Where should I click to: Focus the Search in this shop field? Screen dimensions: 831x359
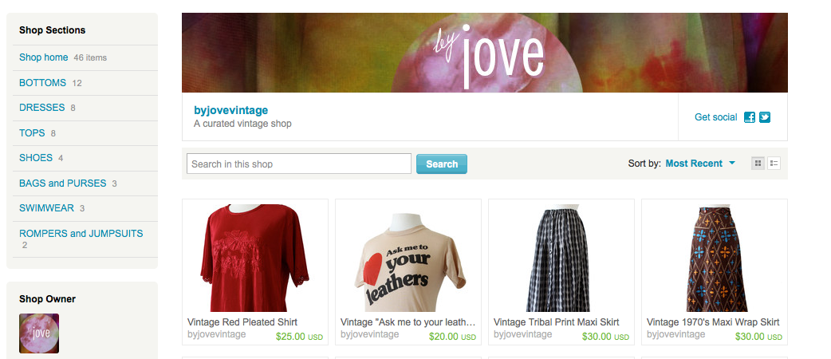(x=299, y=164)
